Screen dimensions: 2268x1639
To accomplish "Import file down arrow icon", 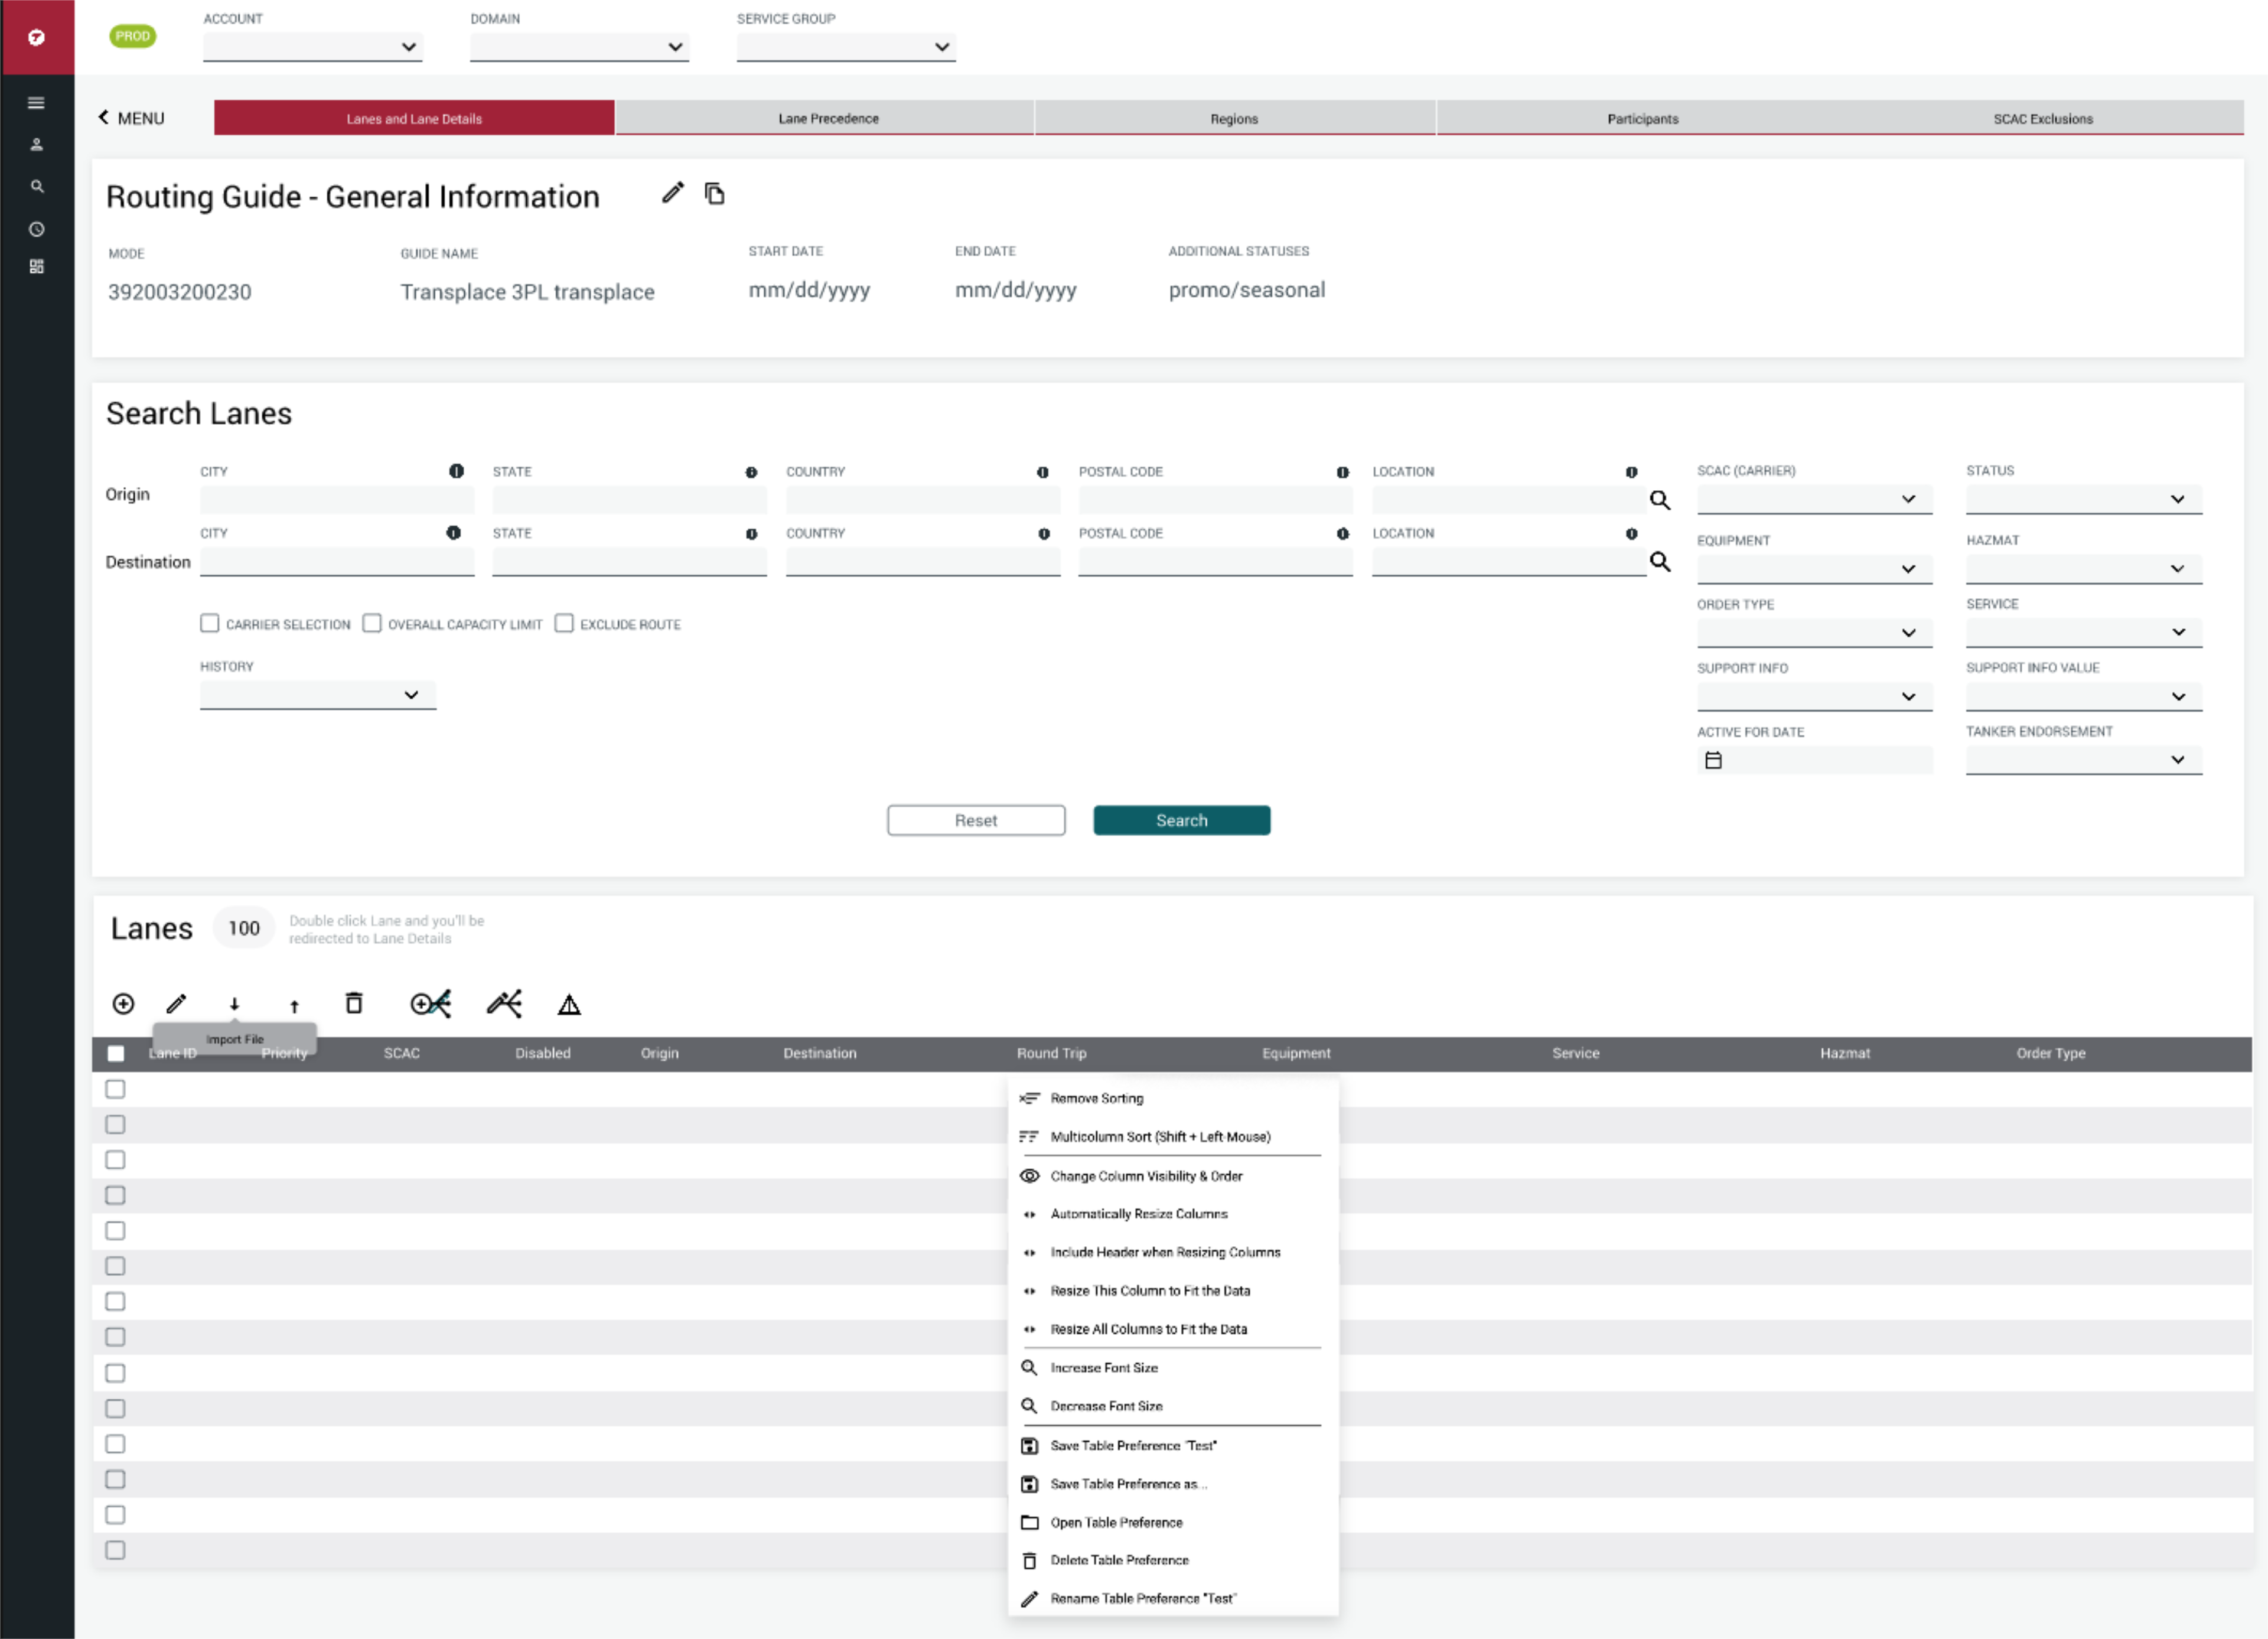I will 234,1005.
